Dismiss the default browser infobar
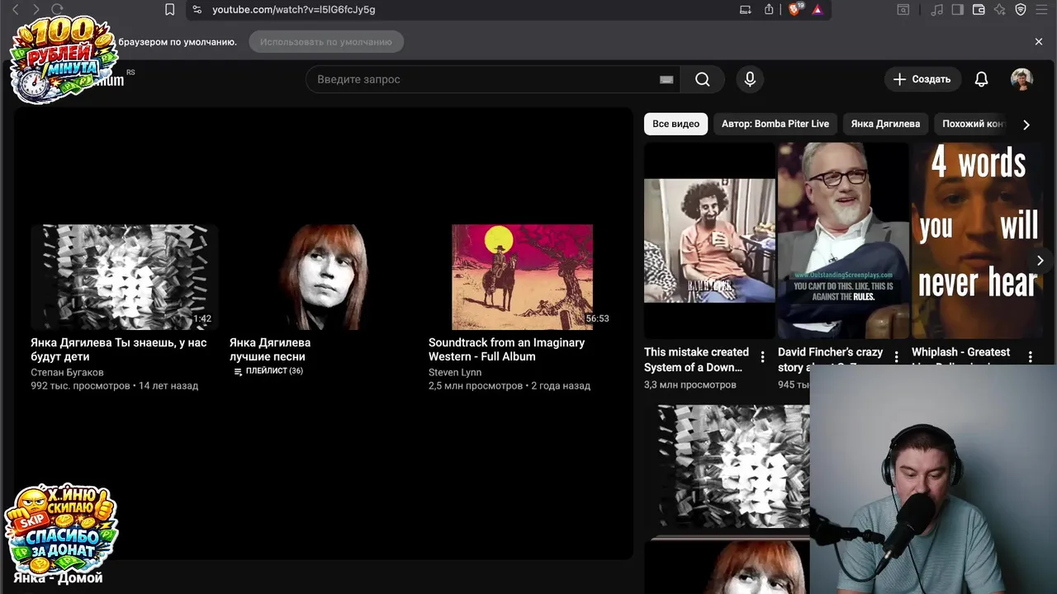Viewport: 1057px width, 594px height. 1039,41
